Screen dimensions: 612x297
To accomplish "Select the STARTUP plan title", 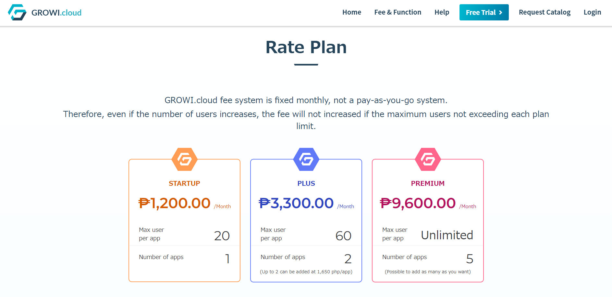I will pos(184,184).
